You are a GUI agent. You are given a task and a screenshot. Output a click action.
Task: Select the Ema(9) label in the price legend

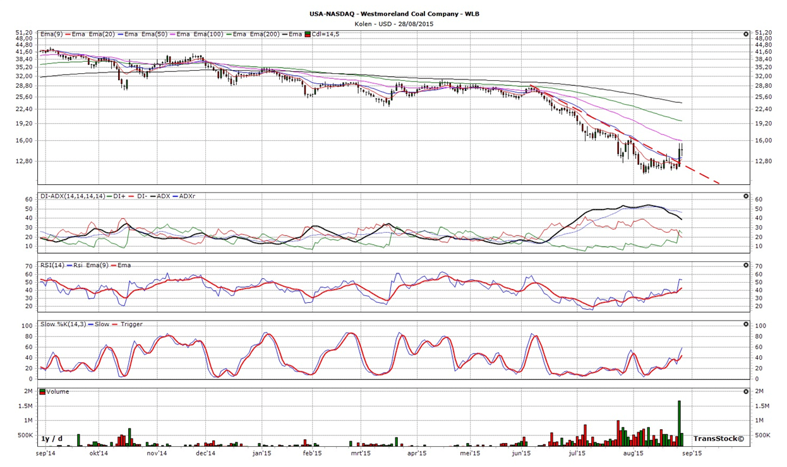click(x=51, y=34)
